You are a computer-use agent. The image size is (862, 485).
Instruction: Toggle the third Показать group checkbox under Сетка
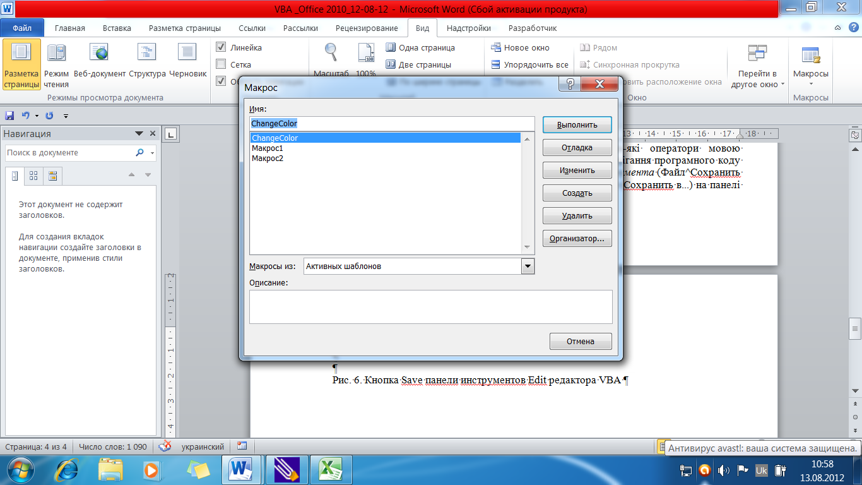(x=221, y=81)
